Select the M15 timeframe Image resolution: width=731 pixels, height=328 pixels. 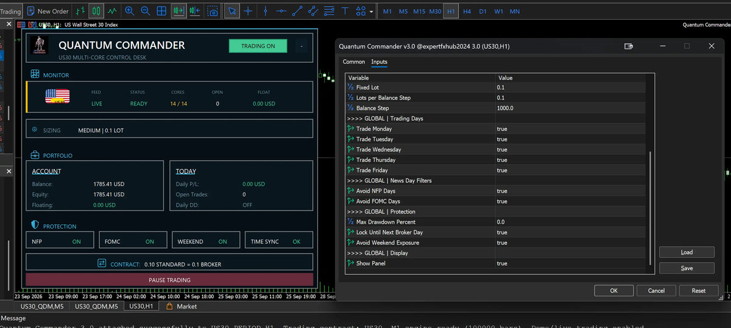click(419, 11)
